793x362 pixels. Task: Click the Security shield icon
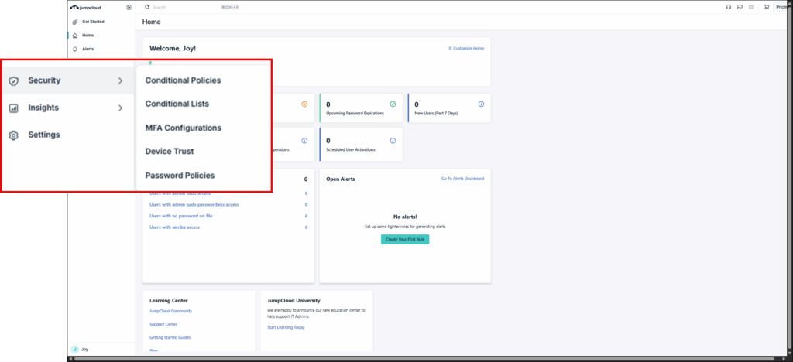tap(14, 81)
